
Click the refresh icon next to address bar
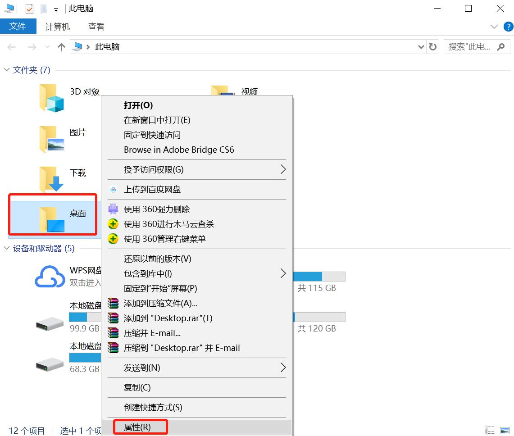(x=432, y=46)
